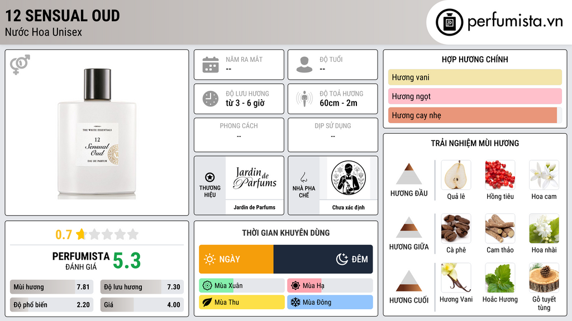
Task: Click the snowflake icon for Mùa Đông
Action: pos(295,302)
